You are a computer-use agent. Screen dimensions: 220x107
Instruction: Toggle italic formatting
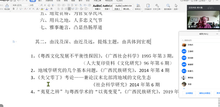(x=17, y=9)
